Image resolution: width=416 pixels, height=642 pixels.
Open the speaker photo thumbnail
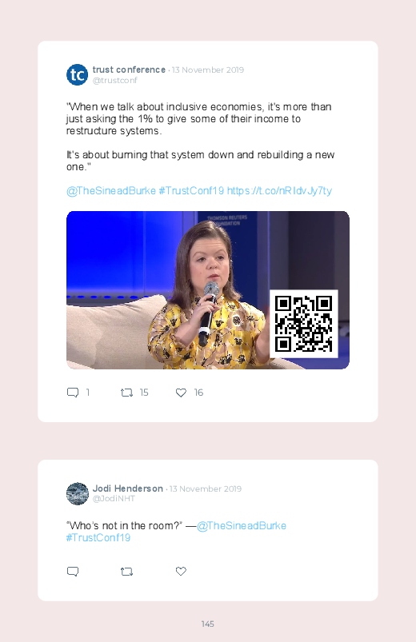208,290
